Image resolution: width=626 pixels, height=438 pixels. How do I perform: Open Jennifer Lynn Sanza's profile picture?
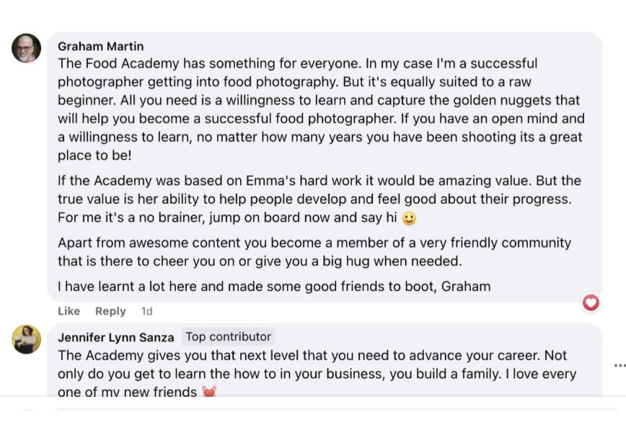(x=26, y=339)
